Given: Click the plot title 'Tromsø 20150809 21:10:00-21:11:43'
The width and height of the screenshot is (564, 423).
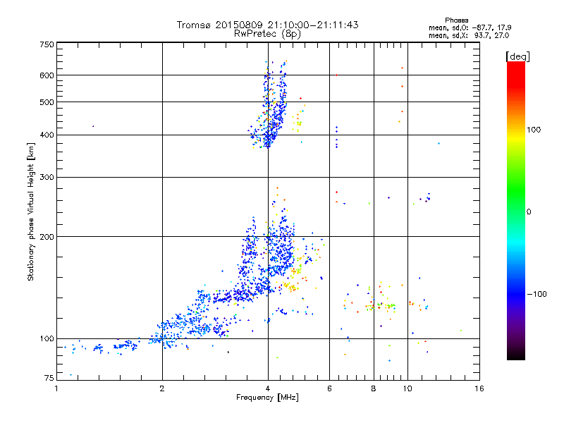Looking at the screenshot, I should pos(267,25).
